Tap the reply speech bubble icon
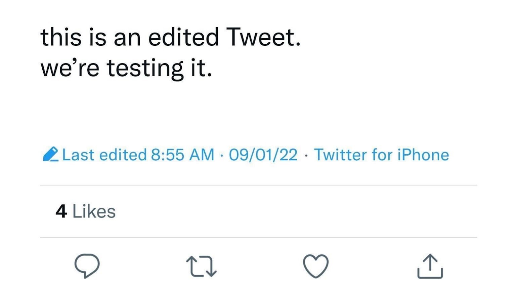Viewport: 517px width, 291px height. point(87,266)
